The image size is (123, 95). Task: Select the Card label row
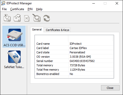tap(74, 48)
